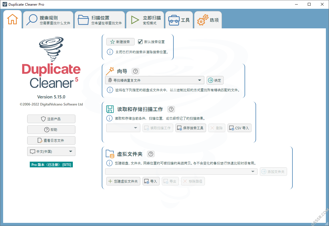This screenshot has width=329, height=226.
Task: Open the Home tab house icon
Action: (x=12, y=19)
